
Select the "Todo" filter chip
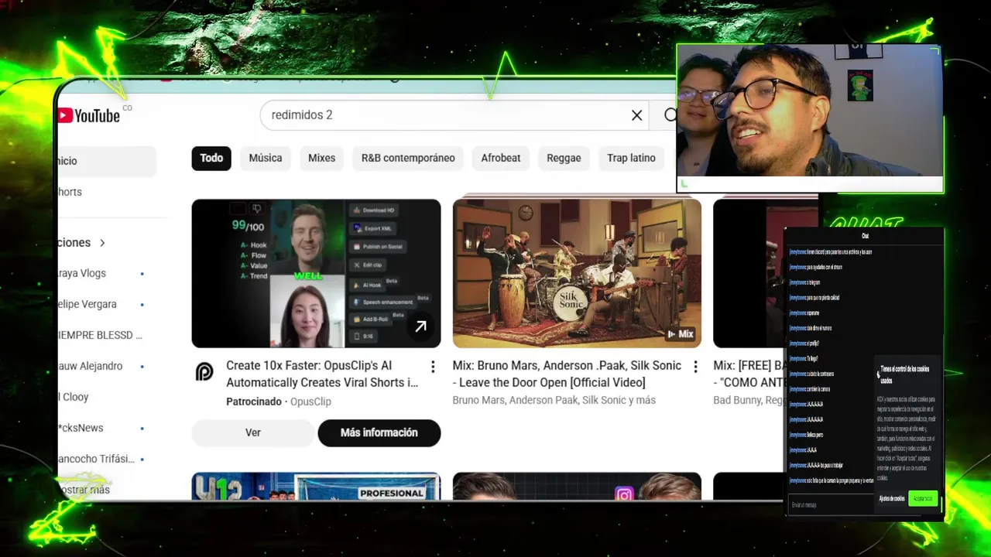point(211,158)
